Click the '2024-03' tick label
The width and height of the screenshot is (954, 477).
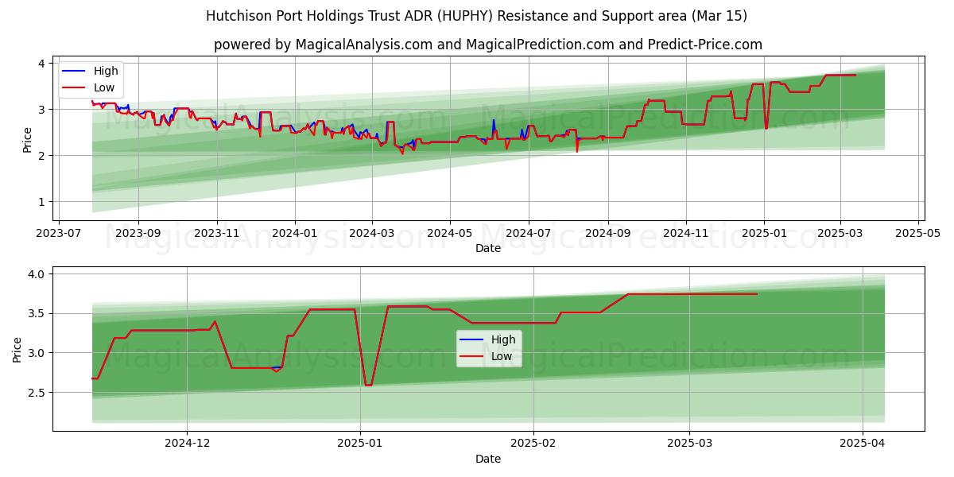coord(372,234)
